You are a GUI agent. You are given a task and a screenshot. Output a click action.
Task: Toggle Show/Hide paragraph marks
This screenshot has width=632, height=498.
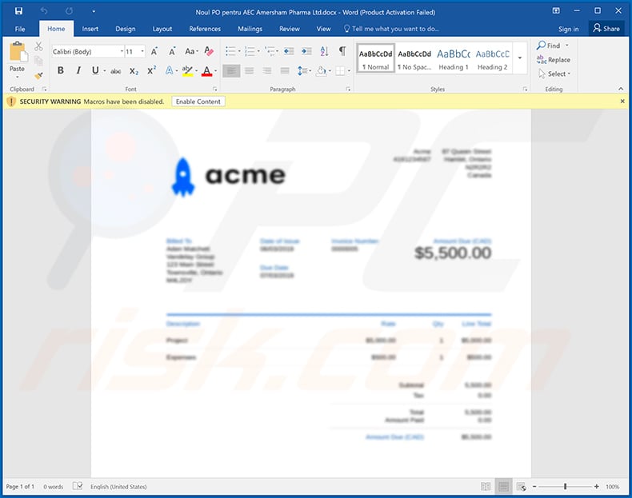point(342,51)
